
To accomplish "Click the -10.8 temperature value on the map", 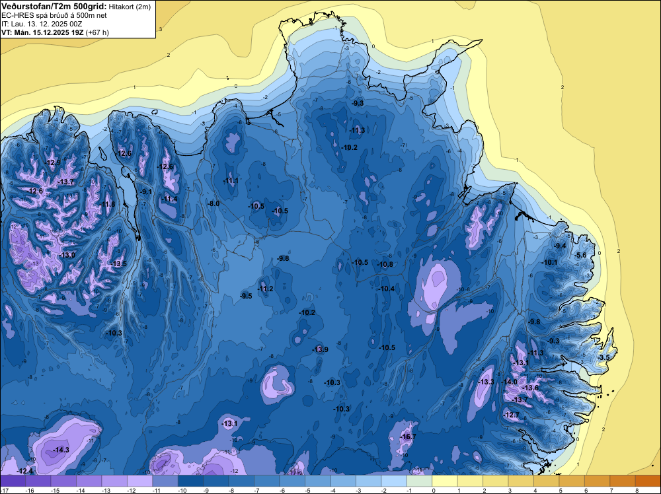I will point(385,264).
